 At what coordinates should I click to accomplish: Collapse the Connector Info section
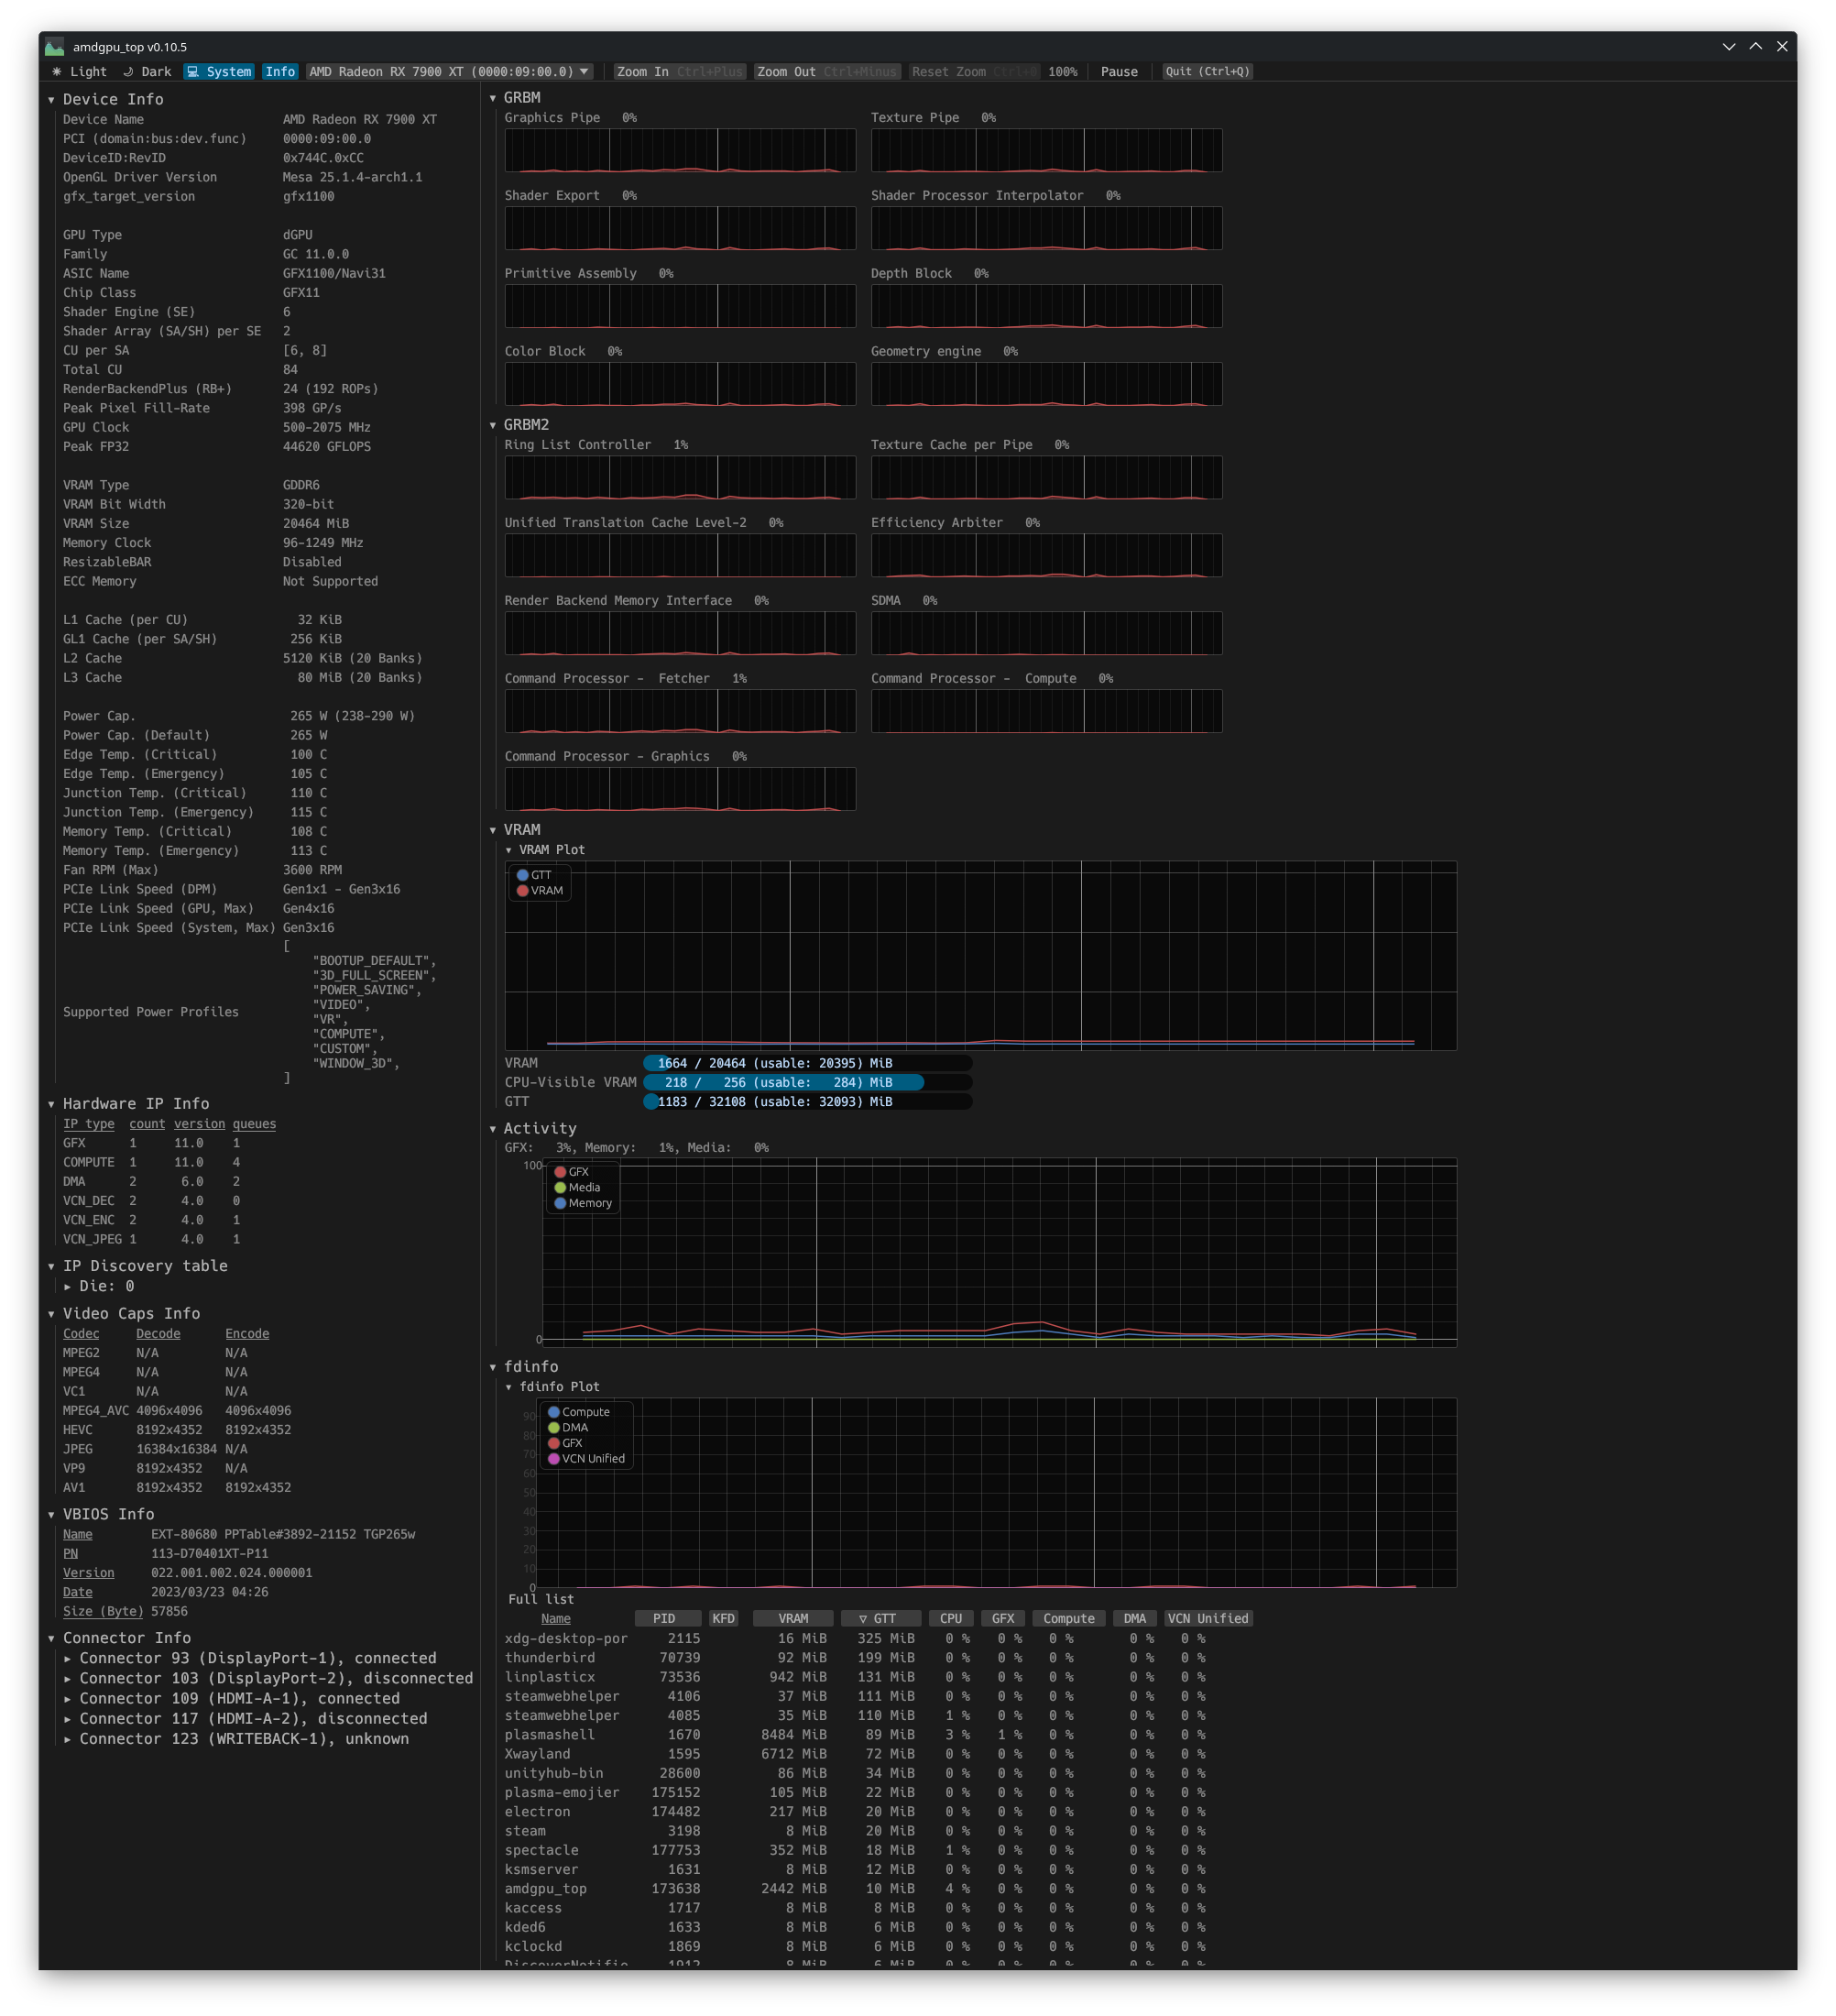(119, 1638)
